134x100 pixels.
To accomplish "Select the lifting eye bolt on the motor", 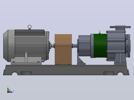I will click(30, 27).
